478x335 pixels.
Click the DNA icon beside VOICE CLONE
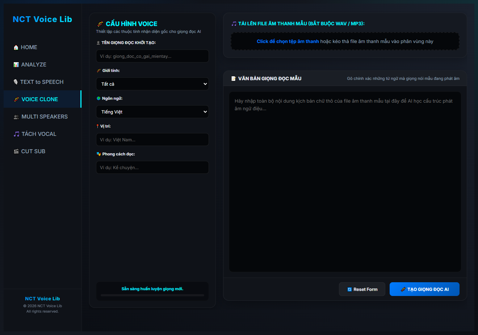point(16,99)
